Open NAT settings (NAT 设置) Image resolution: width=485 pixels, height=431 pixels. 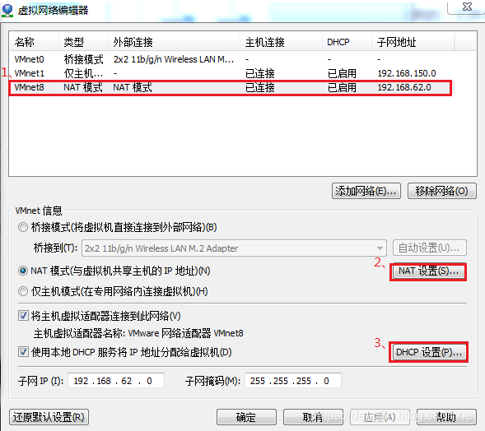pos(428,271)
